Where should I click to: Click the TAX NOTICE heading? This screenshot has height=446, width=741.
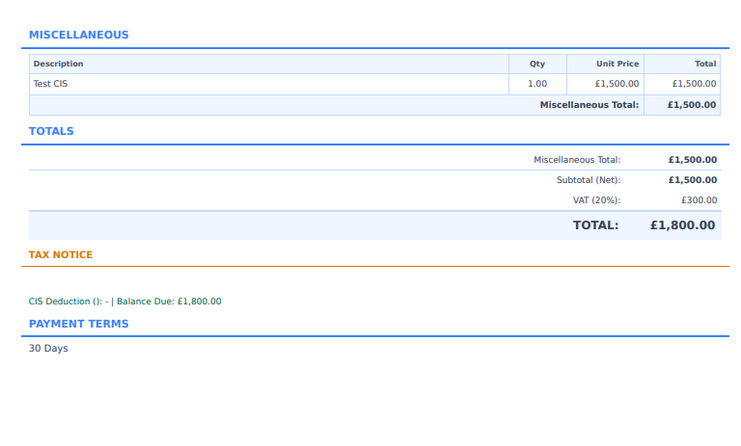pyautogui.click(x=61, y=255)
